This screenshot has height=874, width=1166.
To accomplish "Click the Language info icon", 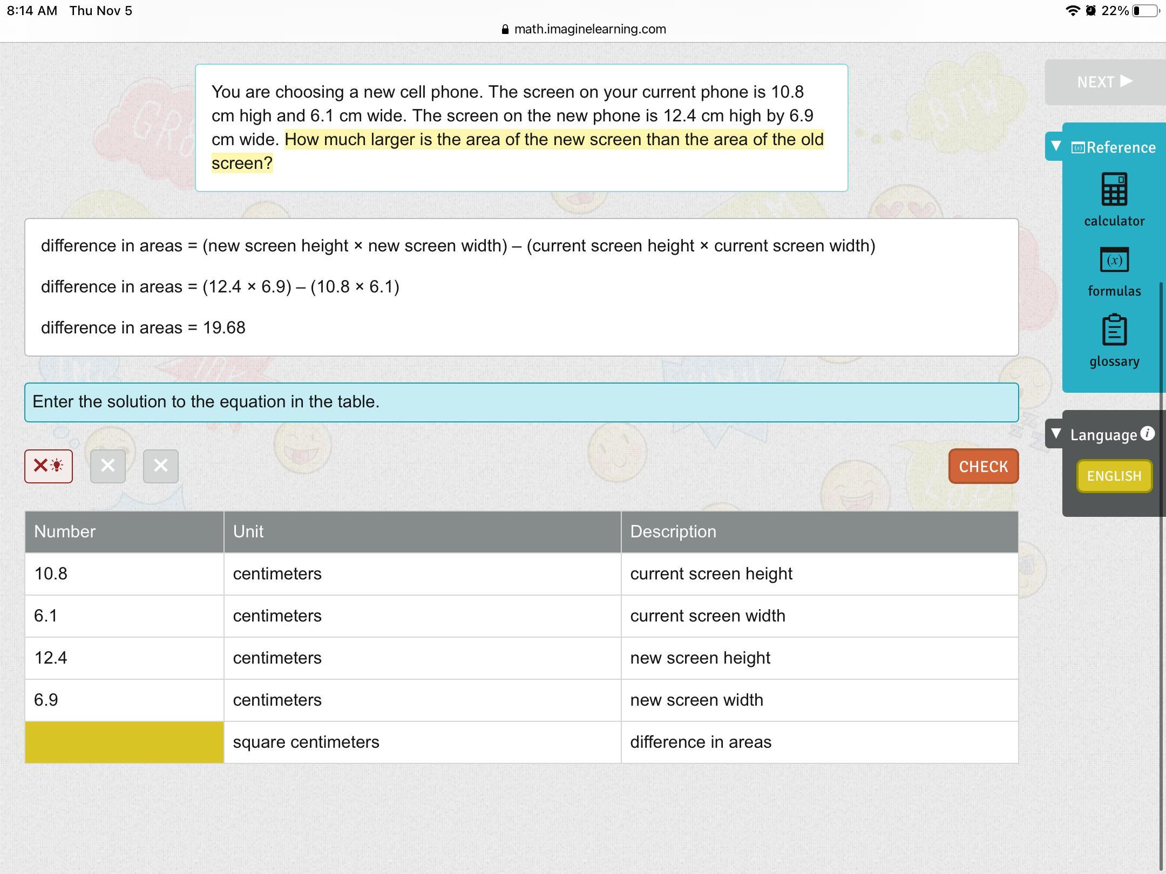I will pos(1148,433).
